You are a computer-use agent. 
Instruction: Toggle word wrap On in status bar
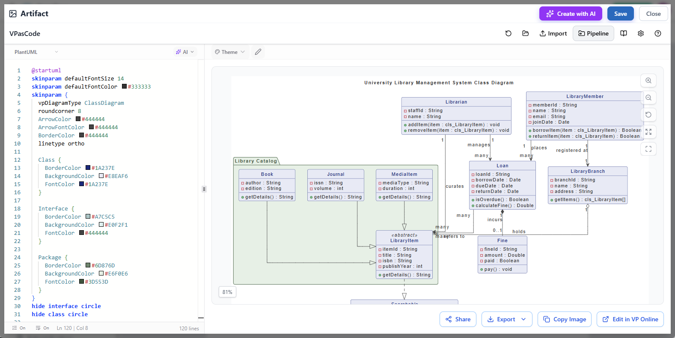pos(42,328)
